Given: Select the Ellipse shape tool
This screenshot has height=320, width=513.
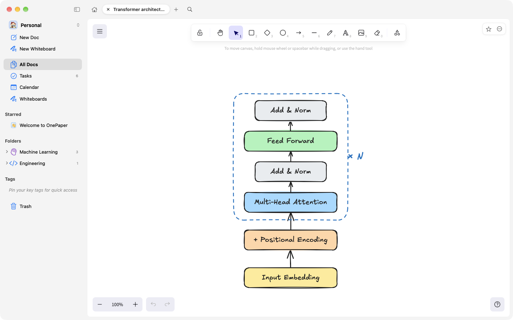Looking at the screenshot, I should (283, 33).
